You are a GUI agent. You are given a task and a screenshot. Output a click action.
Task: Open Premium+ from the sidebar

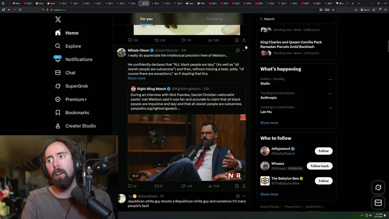tap(71, 99)
